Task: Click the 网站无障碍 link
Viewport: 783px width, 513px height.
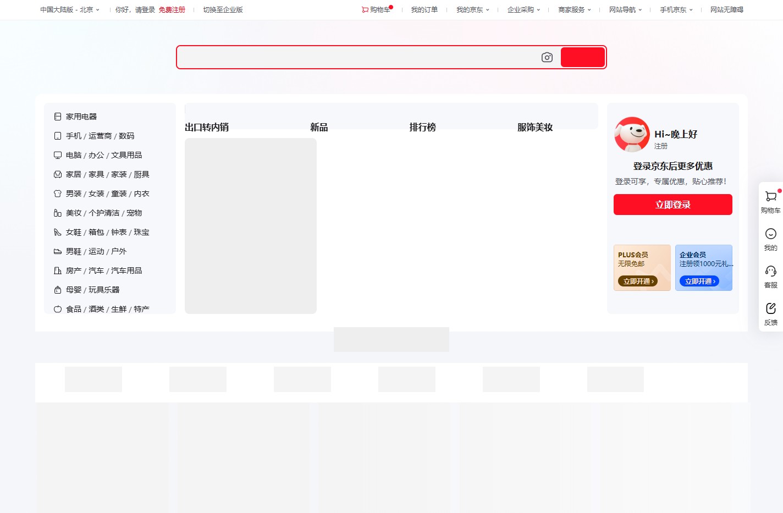Action: tap(727, 9)
